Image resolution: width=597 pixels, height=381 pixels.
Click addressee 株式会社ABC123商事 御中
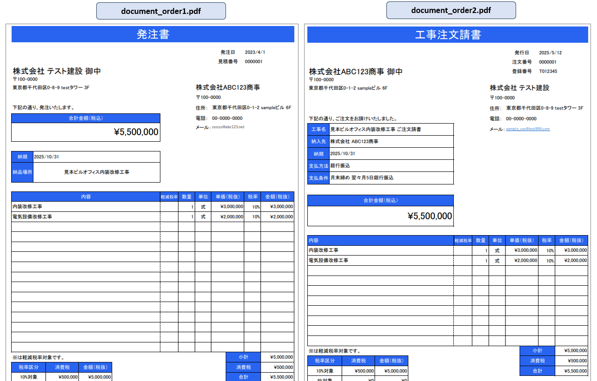coord(356,72)
